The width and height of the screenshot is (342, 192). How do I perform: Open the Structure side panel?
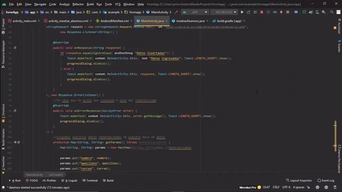point(3,113)
